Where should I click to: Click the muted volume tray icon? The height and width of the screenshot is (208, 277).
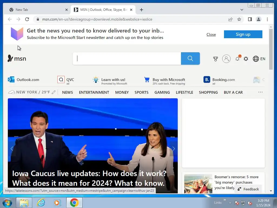coord(250,203)
